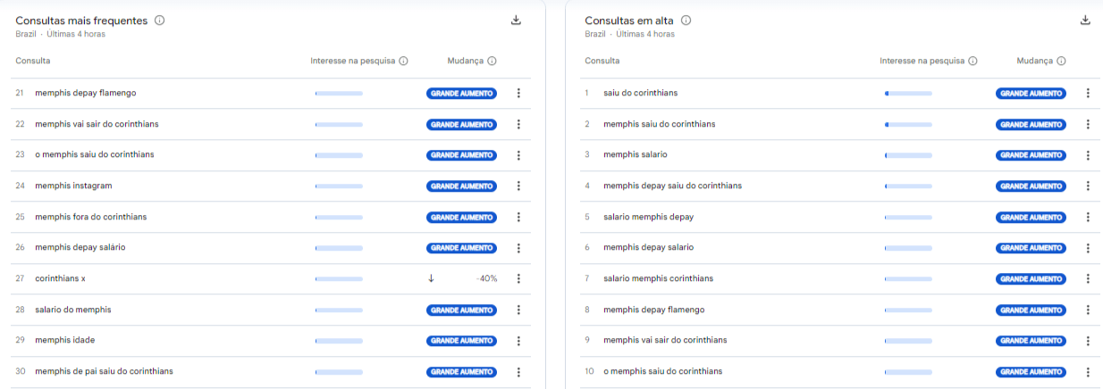Image resolution: width=1103 pixels, height=389 pixels.
Task: Open query saiu do corinthians in row 1
Action: pos(640,93)
